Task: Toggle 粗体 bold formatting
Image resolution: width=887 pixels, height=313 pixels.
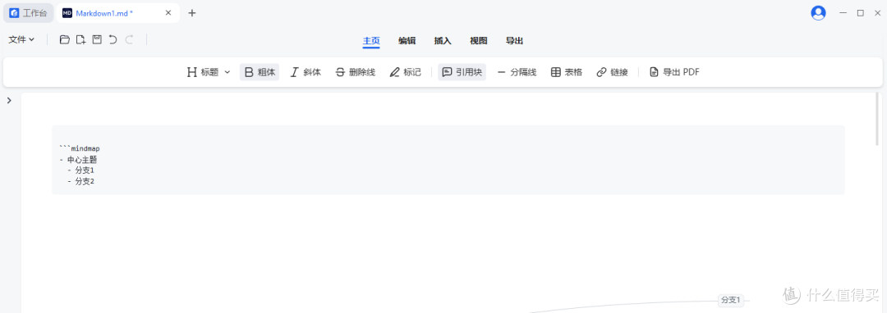Action: (260, 72)
